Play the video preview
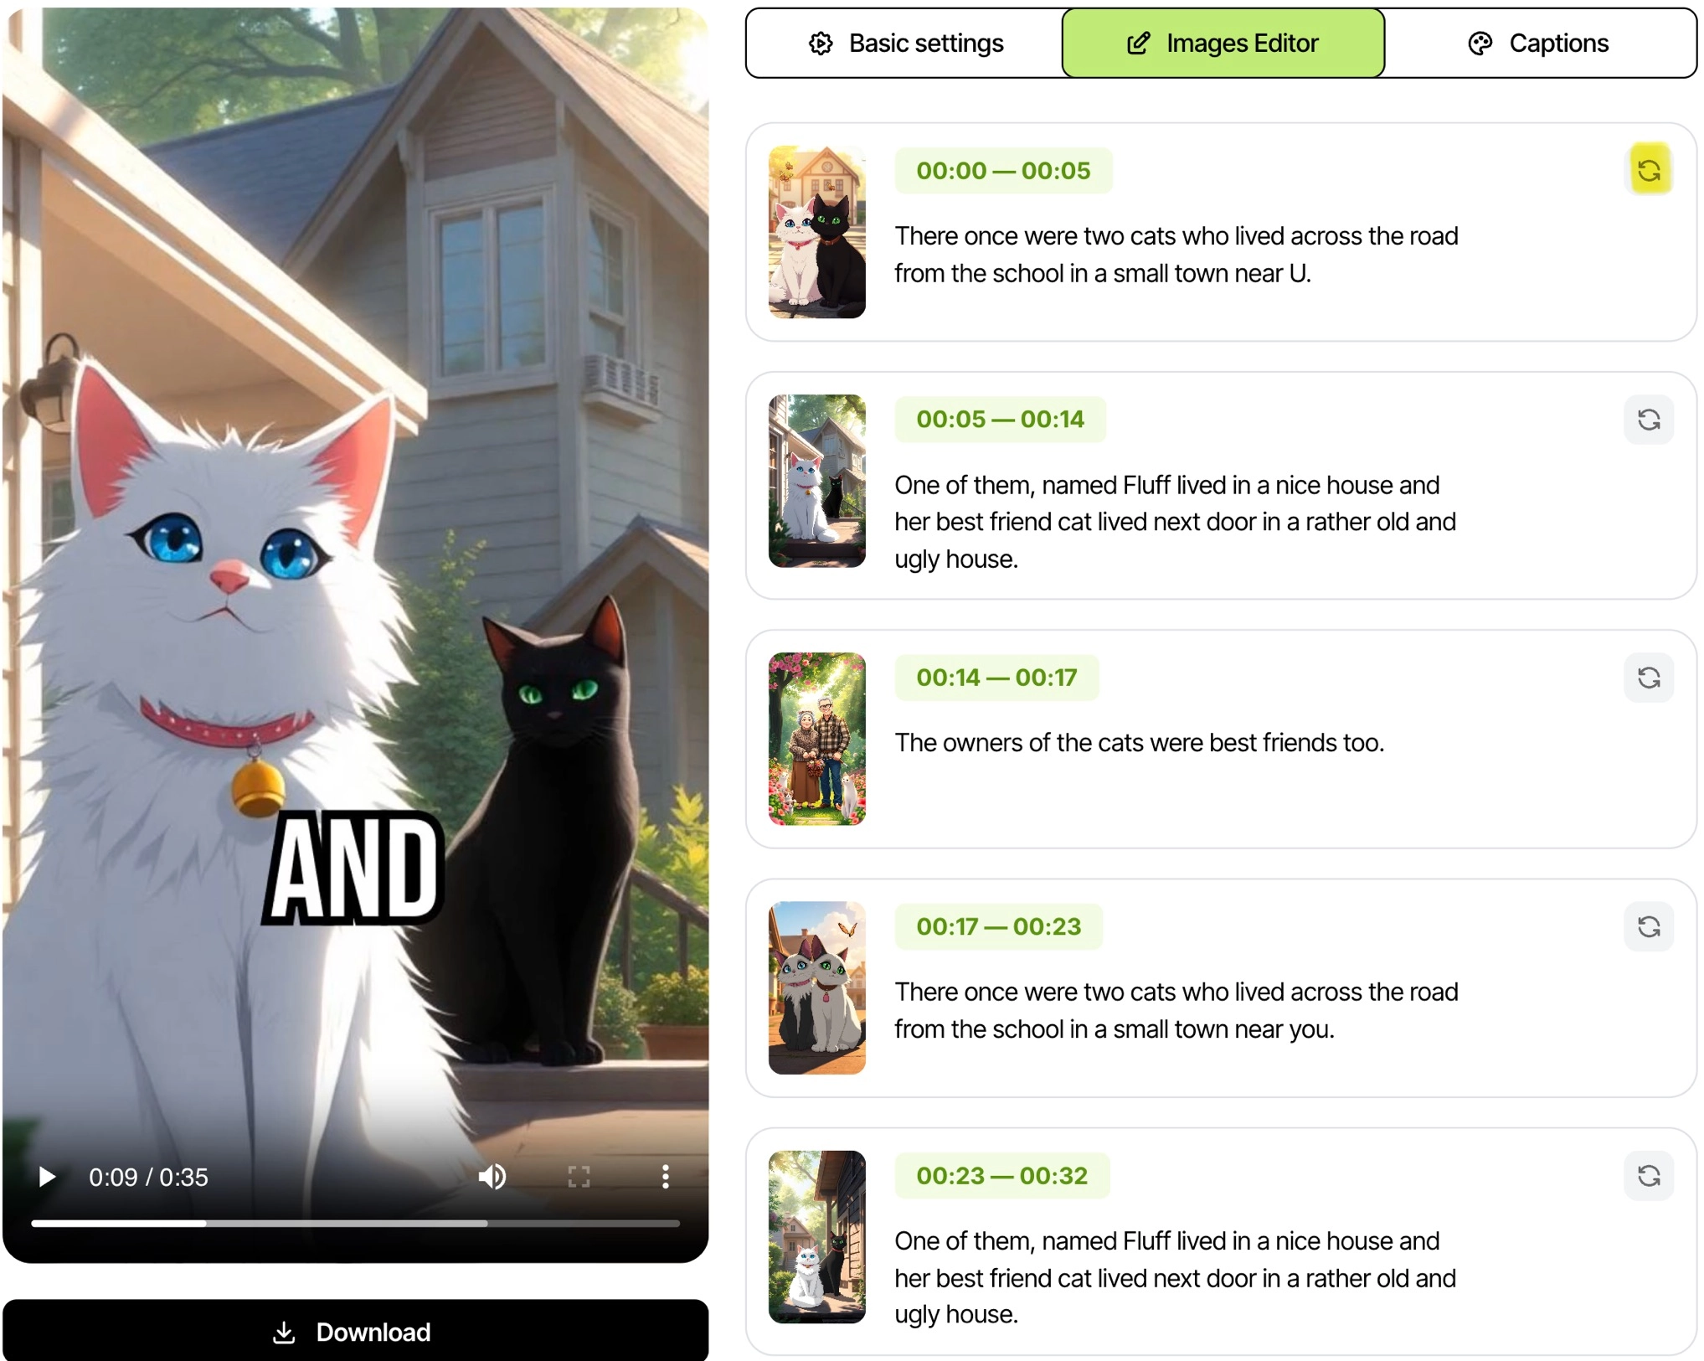The image size is (1704, 1361). pyautogui.click(x=47, y=1177)
